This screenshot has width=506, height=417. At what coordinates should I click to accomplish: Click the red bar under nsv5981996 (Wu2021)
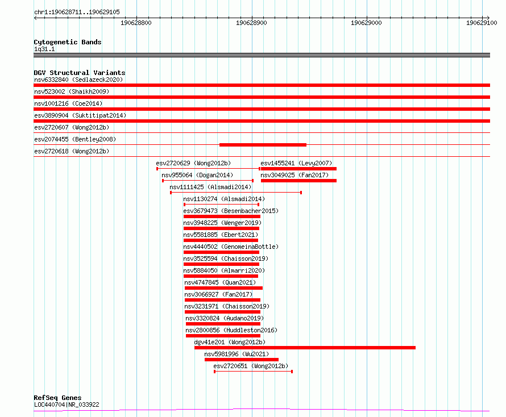(x=242, y=360)
